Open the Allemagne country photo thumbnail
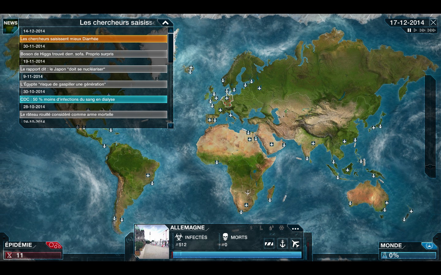 pos(152,242)
